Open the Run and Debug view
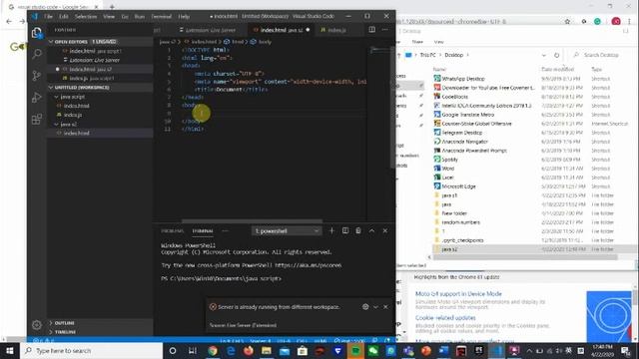This screenshot has width=639, height=359. pyautogui.click(x=37, y=97)
